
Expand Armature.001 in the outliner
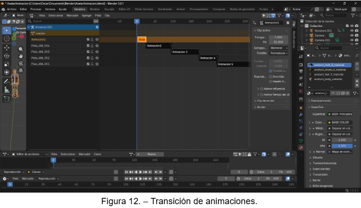click(x=307, y=31)
